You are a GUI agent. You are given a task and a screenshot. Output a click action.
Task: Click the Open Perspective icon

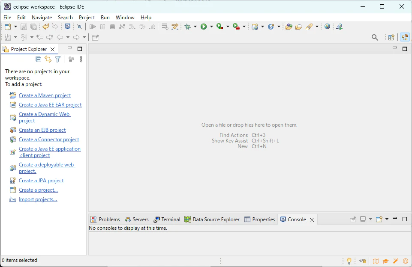pos(391,38)
